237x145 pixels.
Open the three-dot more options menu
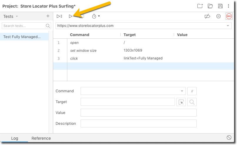coord(228,6)
